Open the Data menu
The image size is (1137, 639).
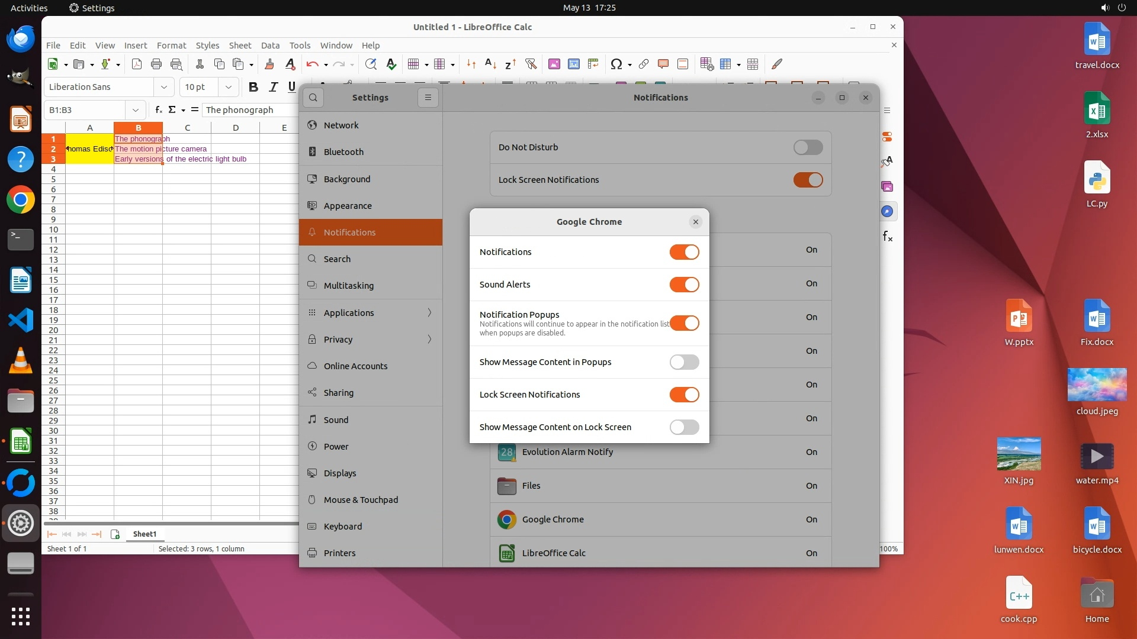tap(270, 46)
